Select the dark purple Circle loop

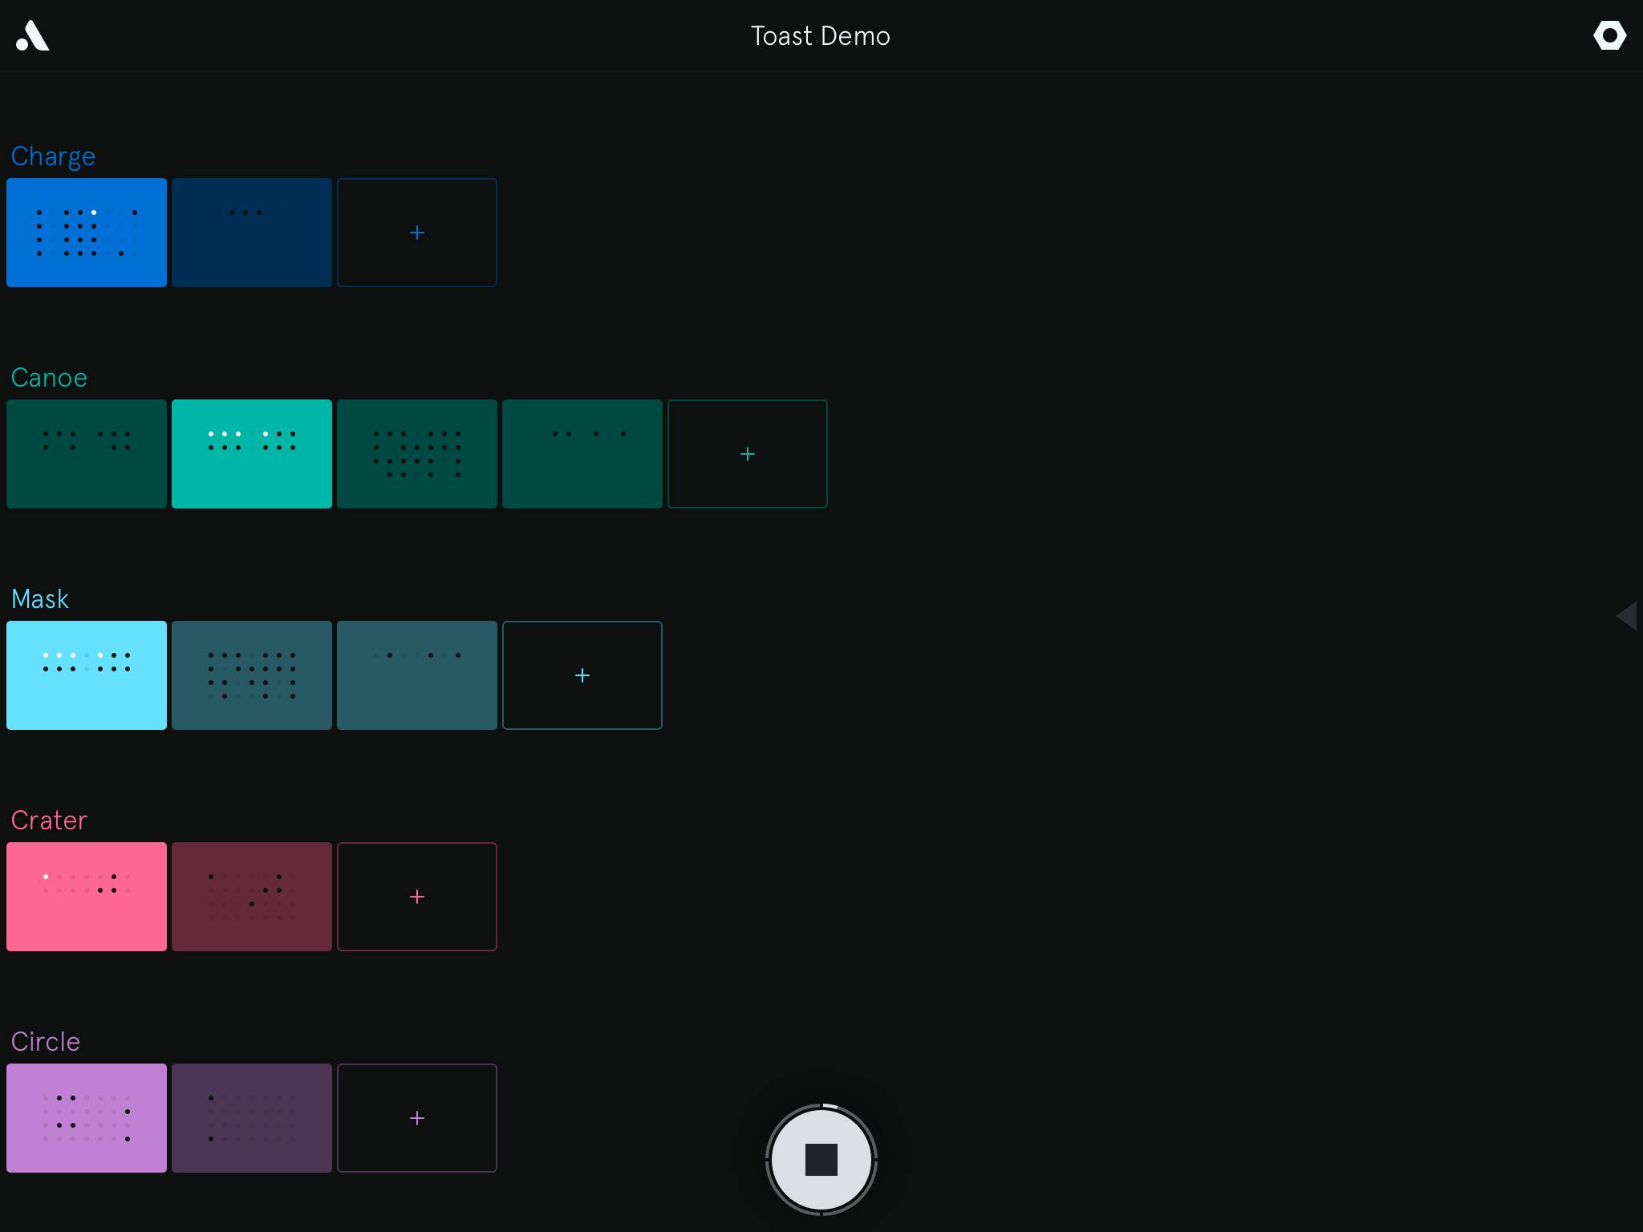(252, 1118)
